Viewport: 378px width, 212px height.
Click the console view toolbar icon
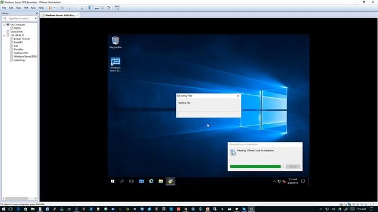coord(117,8)
